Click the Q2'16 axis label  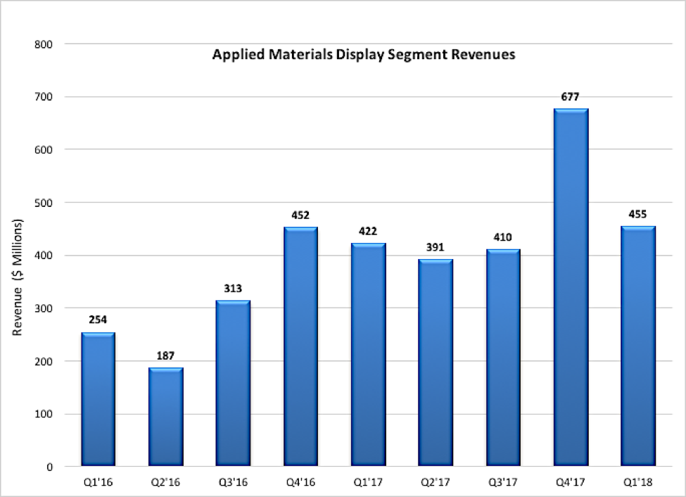166,482
